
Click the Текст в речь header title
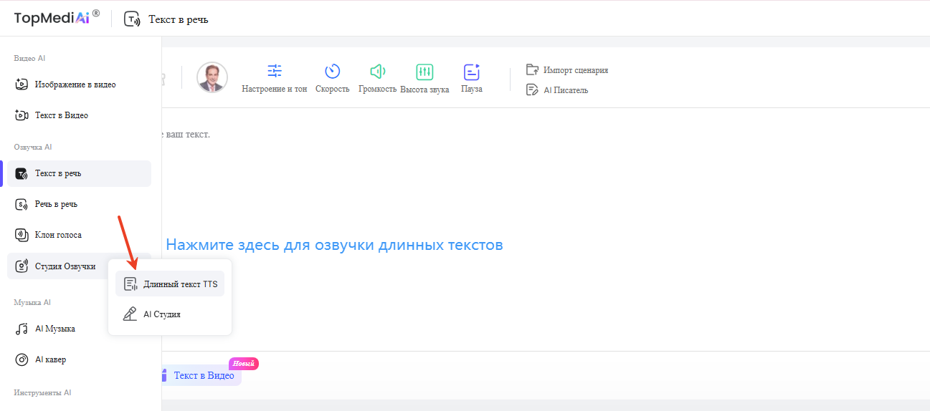pos(179,19)
